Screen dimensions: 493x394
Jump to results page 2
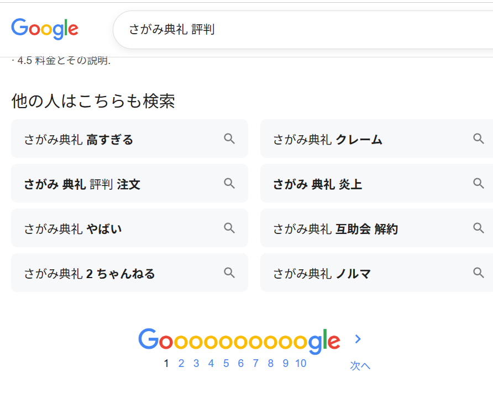point(181,364)
